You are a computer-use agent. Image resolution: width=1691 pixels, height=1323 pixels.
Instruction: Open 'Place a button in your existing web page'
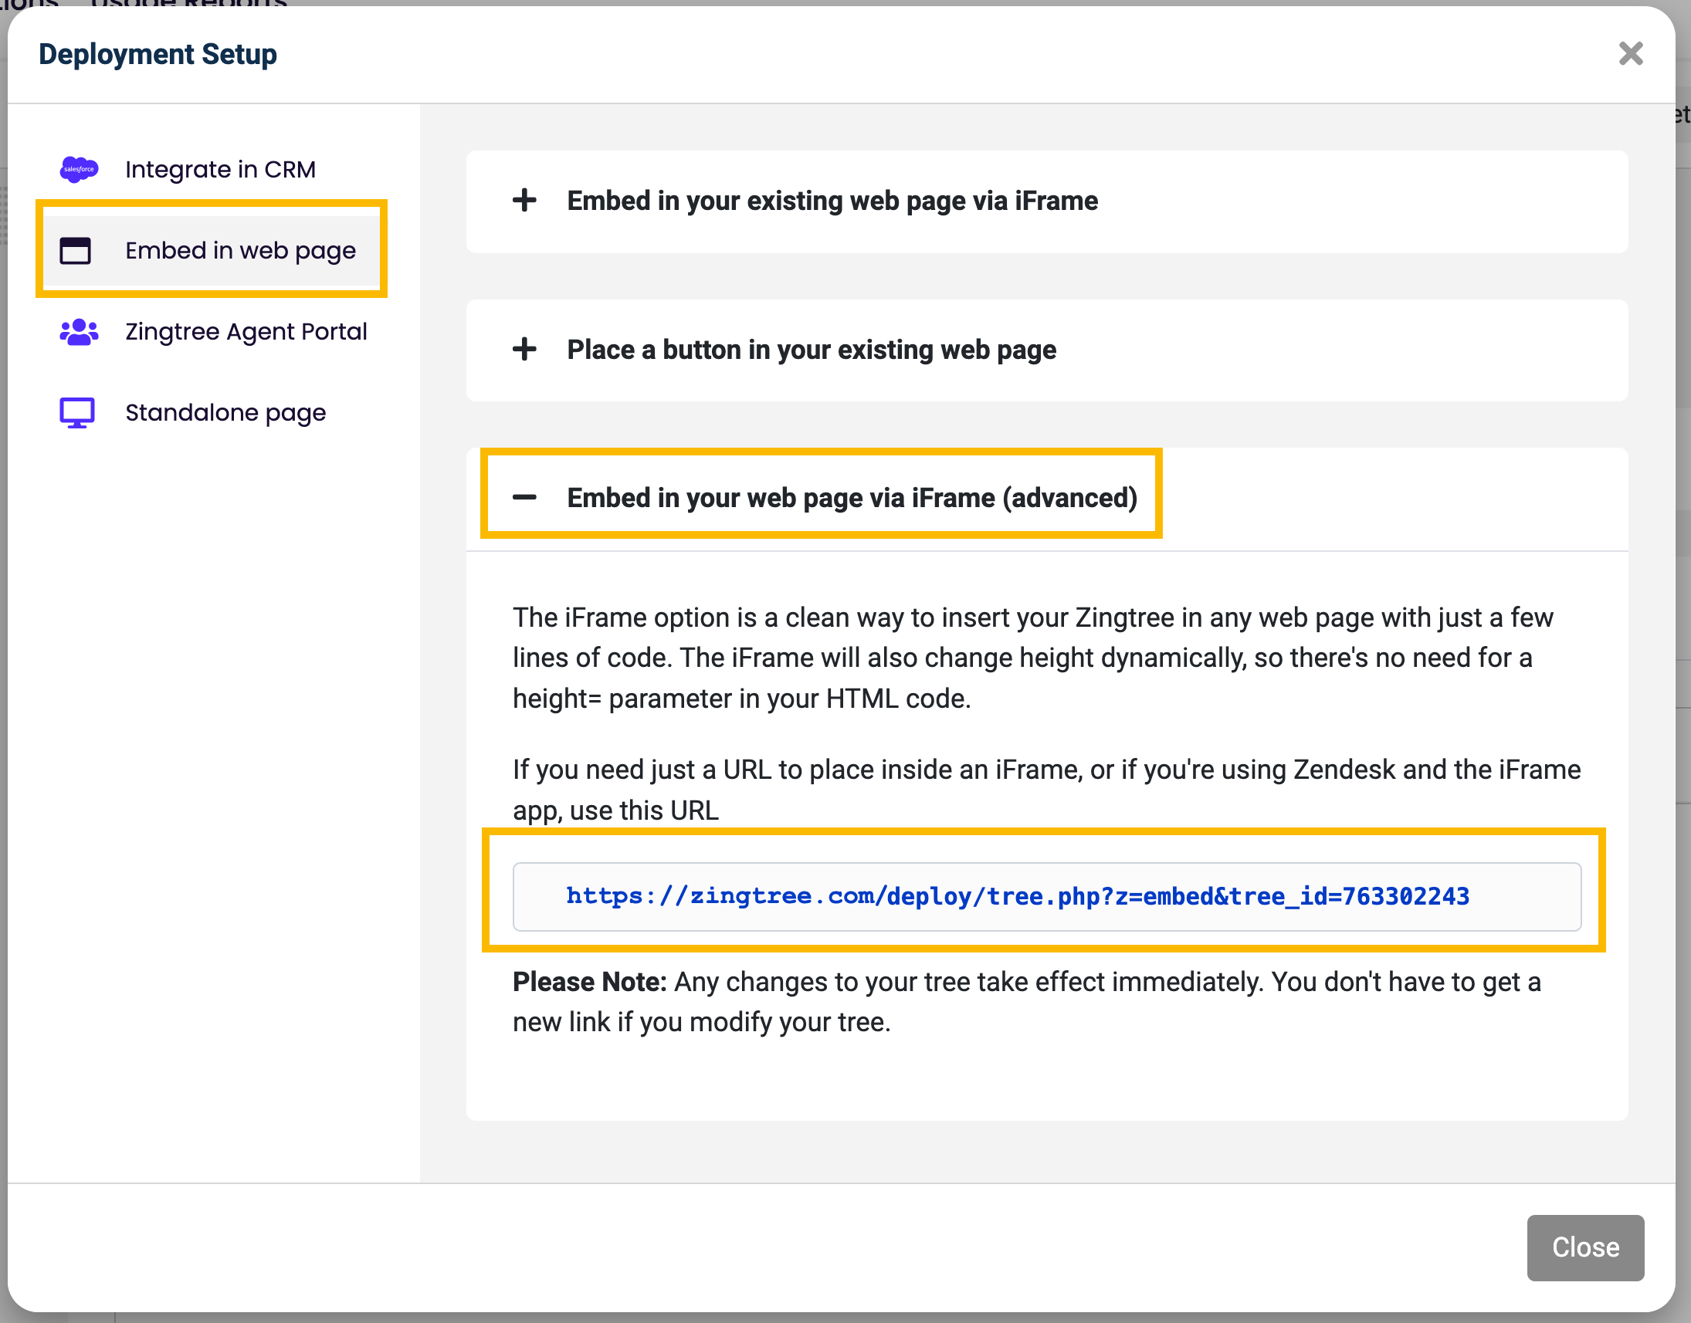1046,350
